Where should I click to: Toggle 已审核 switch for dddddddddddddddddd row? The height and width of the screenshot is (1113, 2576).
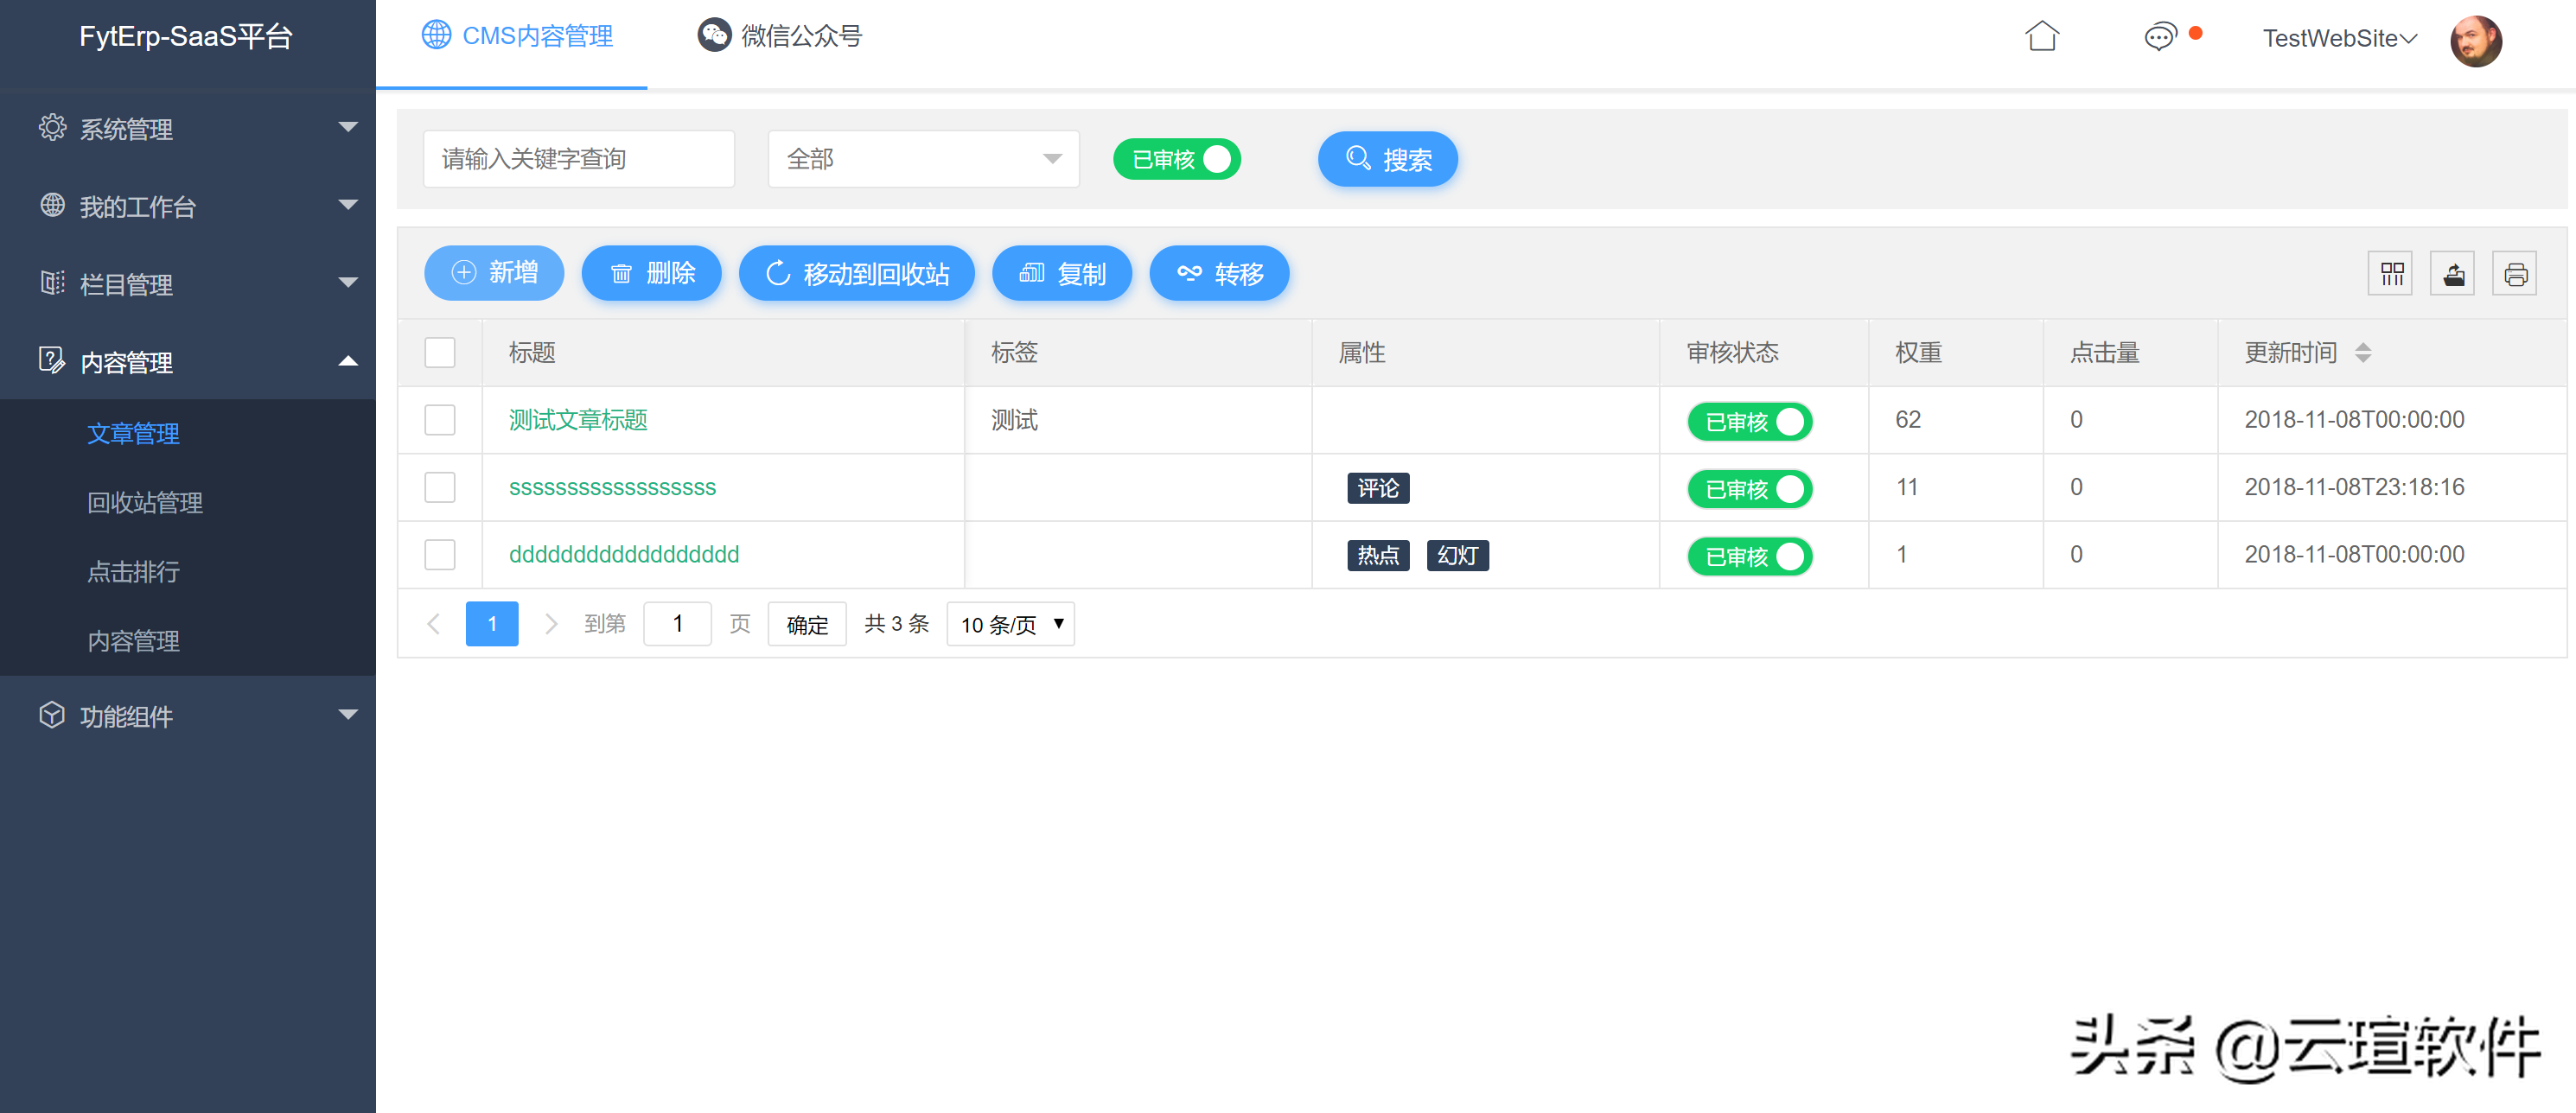(x=1749, y=556)
